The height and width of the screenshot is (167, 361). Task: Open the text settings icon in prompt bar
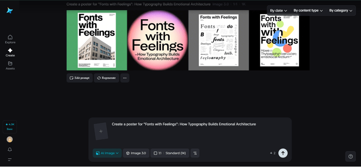point(195,153)
